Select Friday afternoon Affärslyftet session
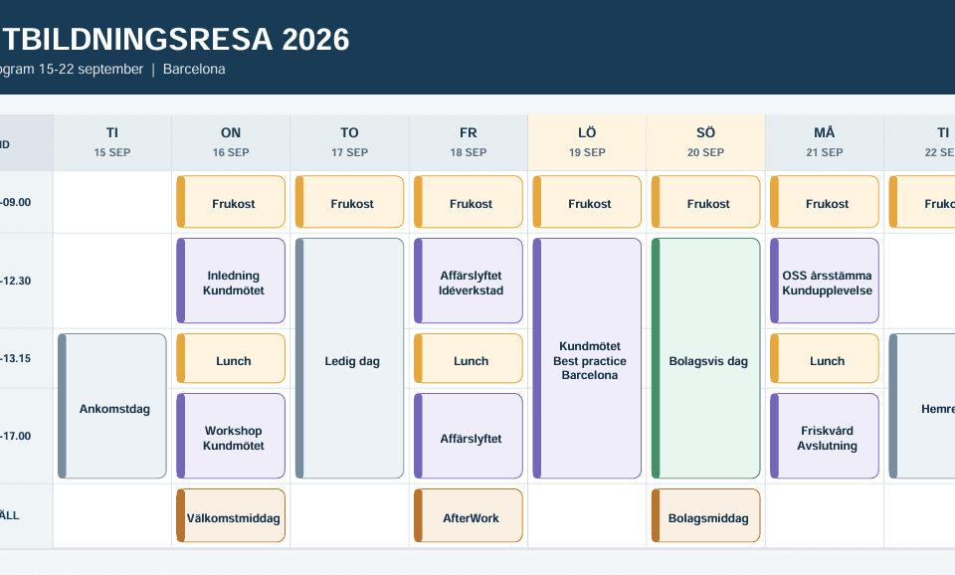 469,436
